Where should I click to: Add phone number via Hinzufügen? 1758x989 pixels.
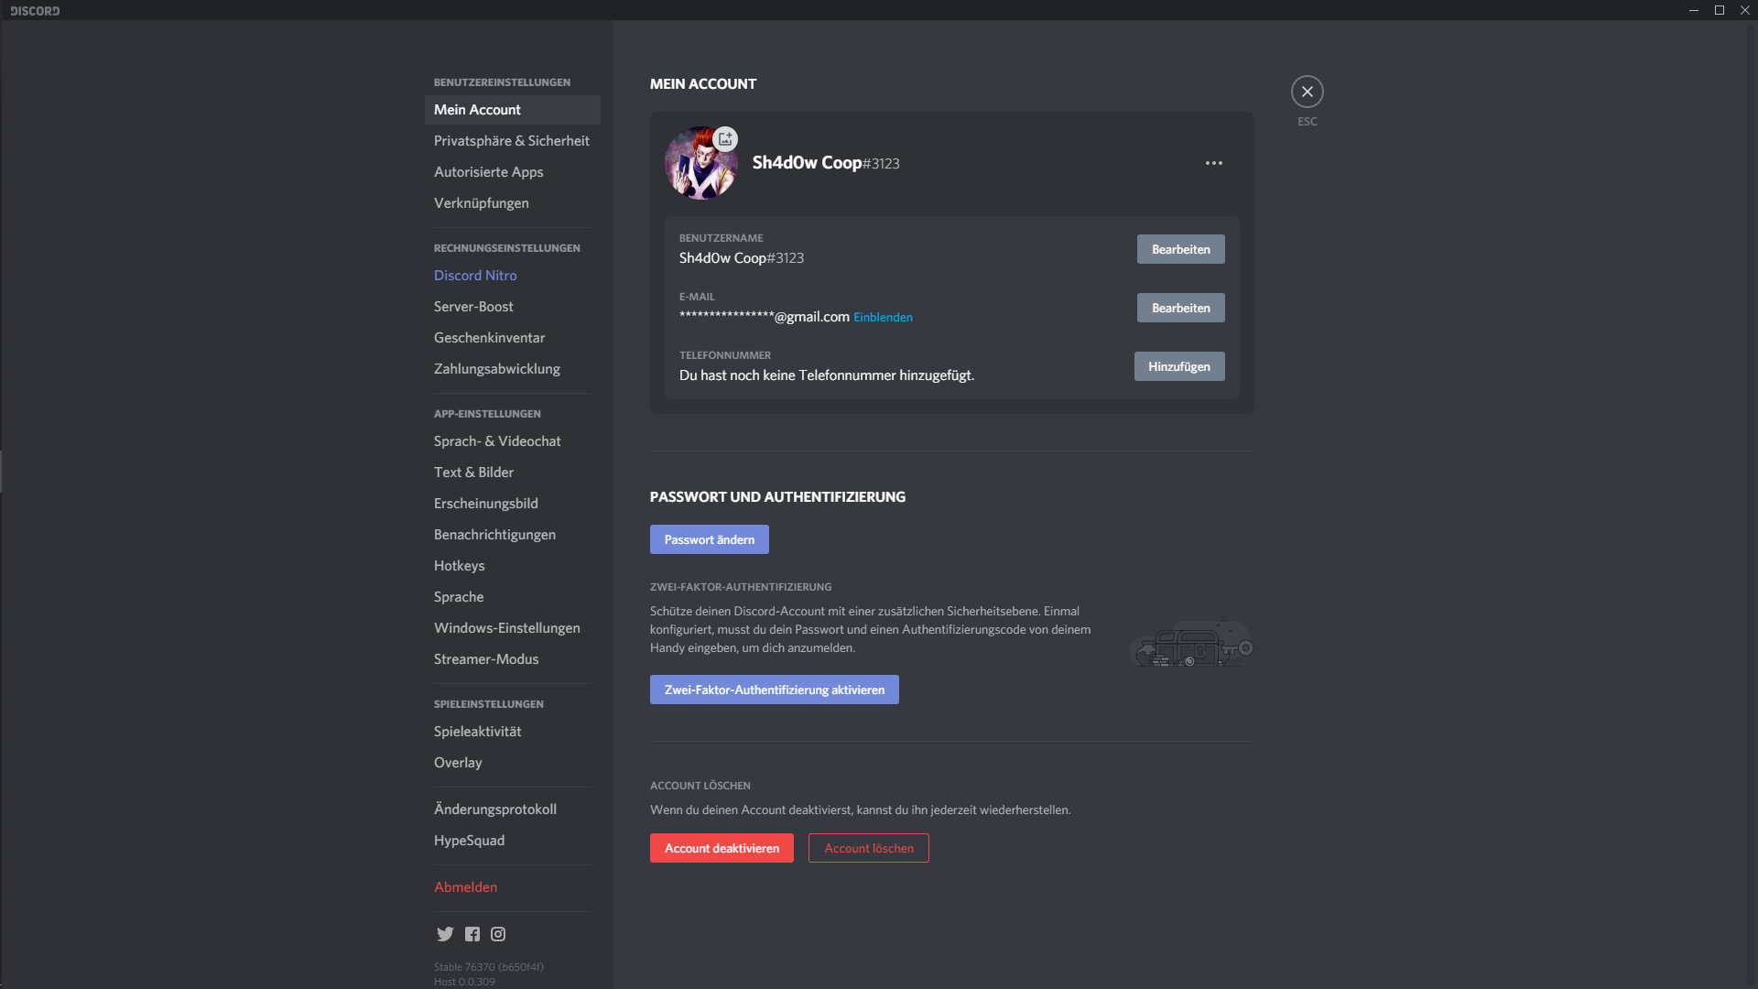point(1178,366)
